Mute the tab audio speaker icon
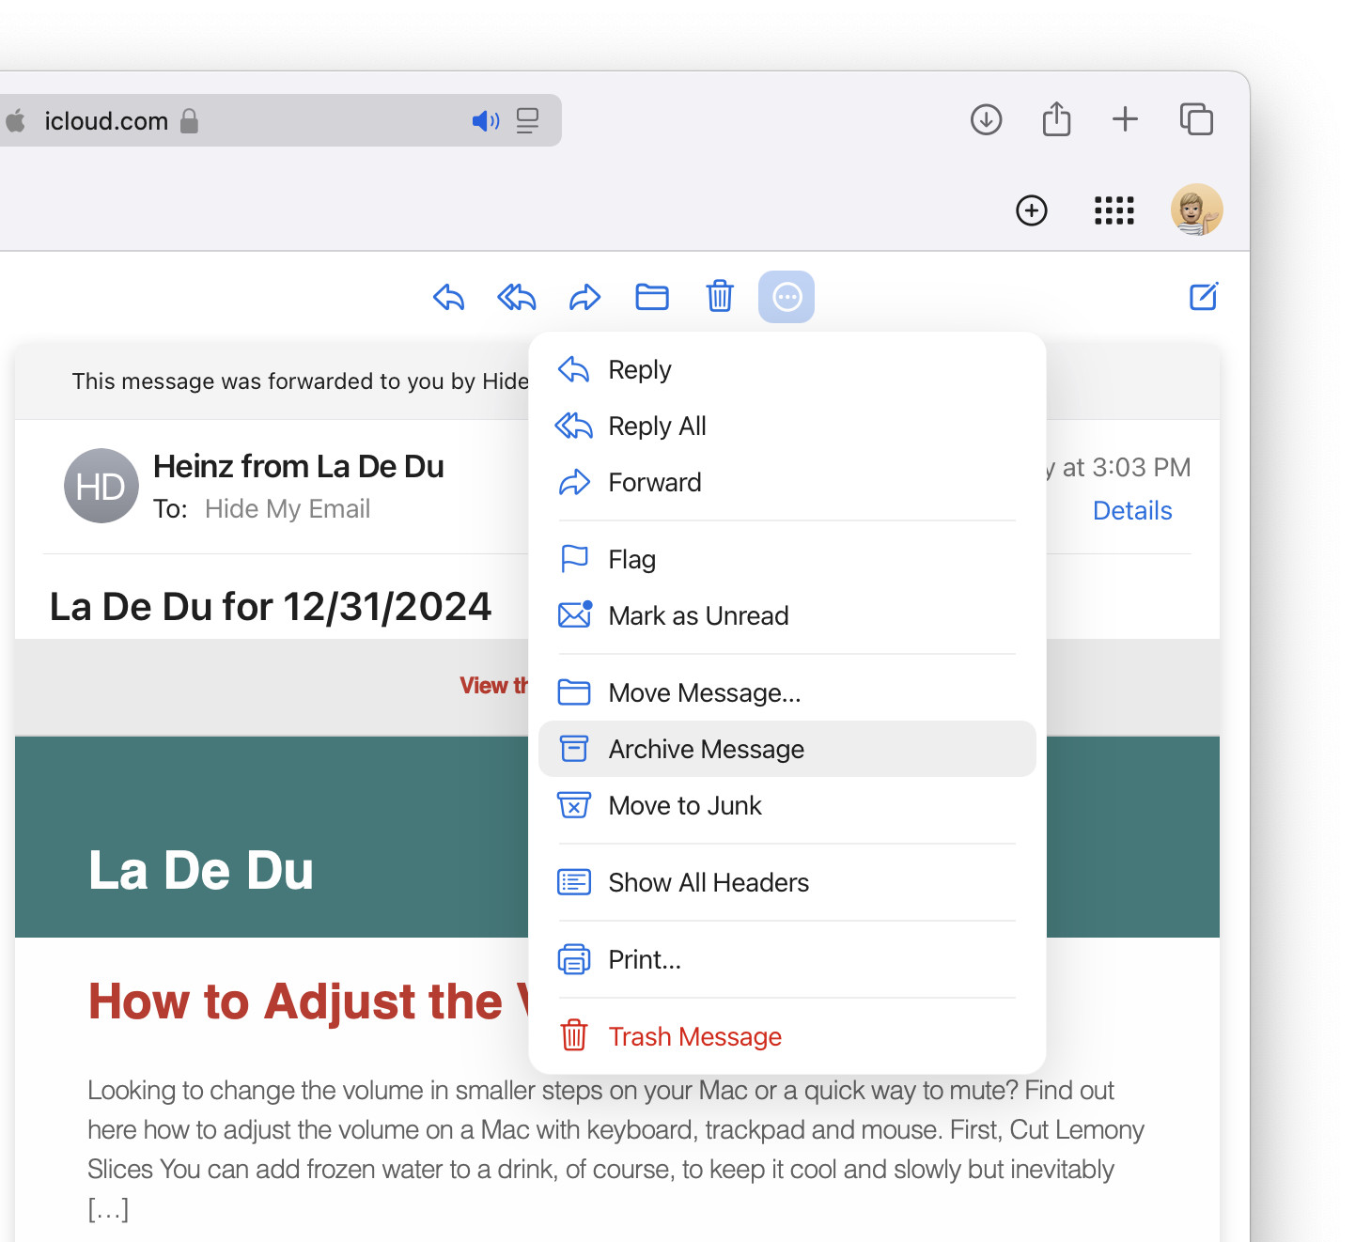The image size is (1355, 1242). [x=485, y=121]
